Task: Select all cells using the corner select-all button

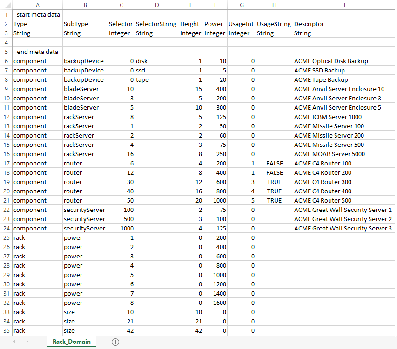Action: coord(7,5)
